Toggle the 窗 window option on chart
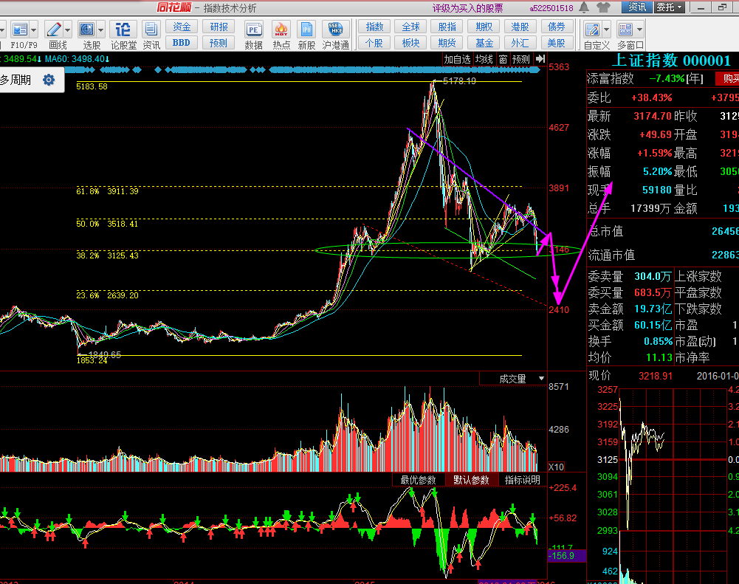The image size is (739, 584). [503, 59]
